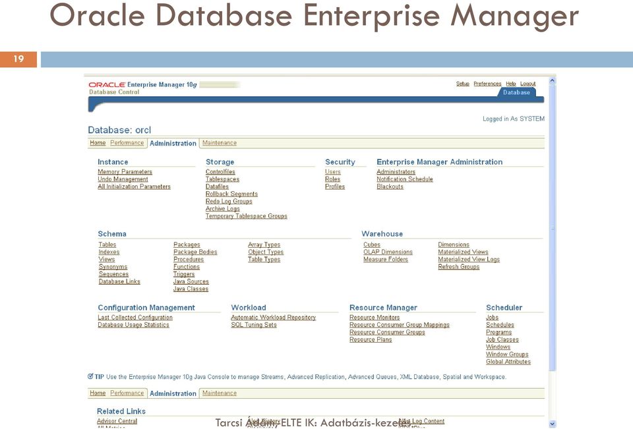Open Database Usage Statistics link

click(x=134, y=325)
